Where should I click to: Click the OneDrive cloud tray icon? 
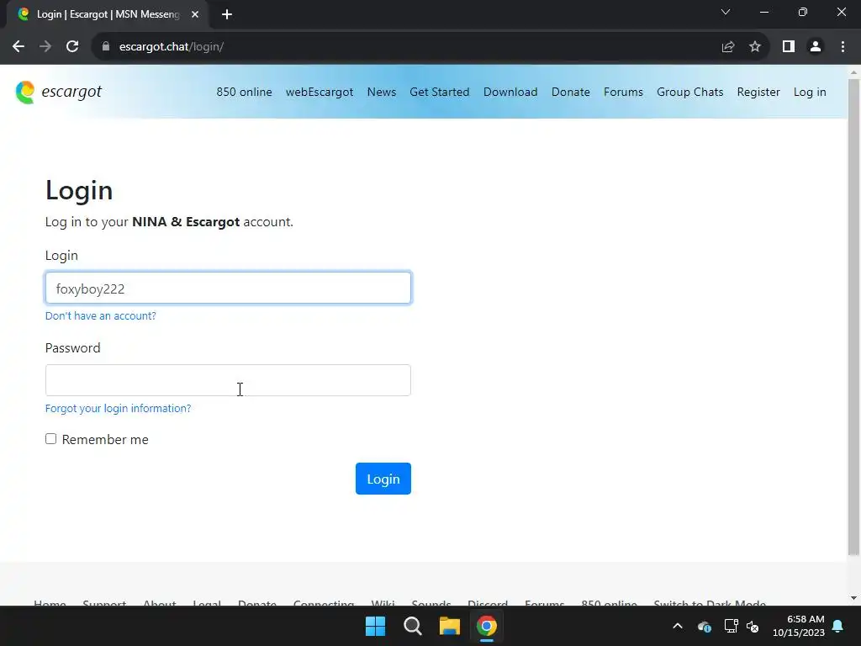click(705, 626)
